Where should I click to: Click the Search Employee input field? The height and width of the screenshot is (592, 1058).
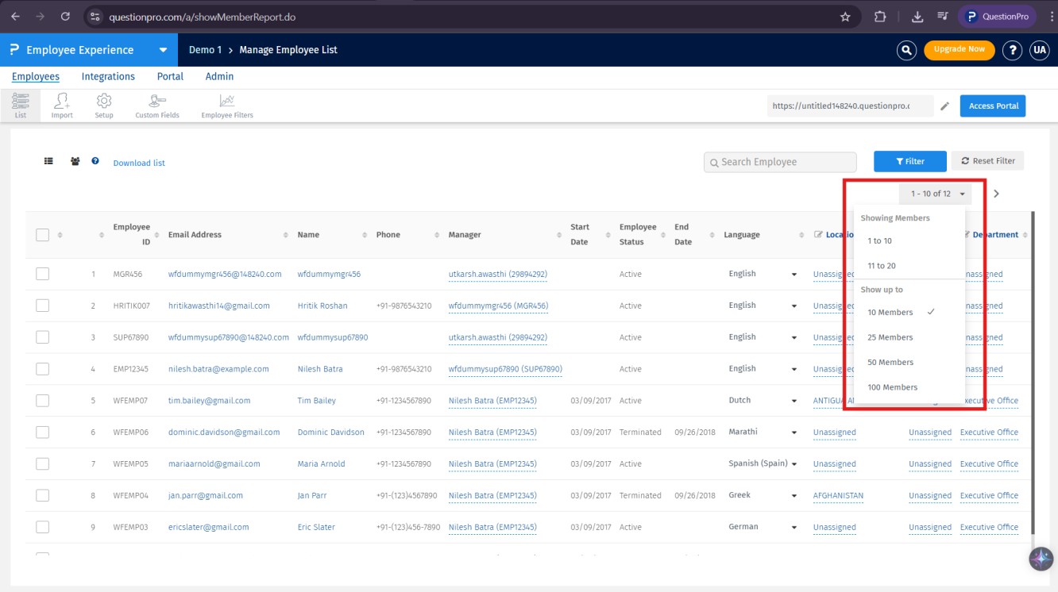click(x=780, y=162)
